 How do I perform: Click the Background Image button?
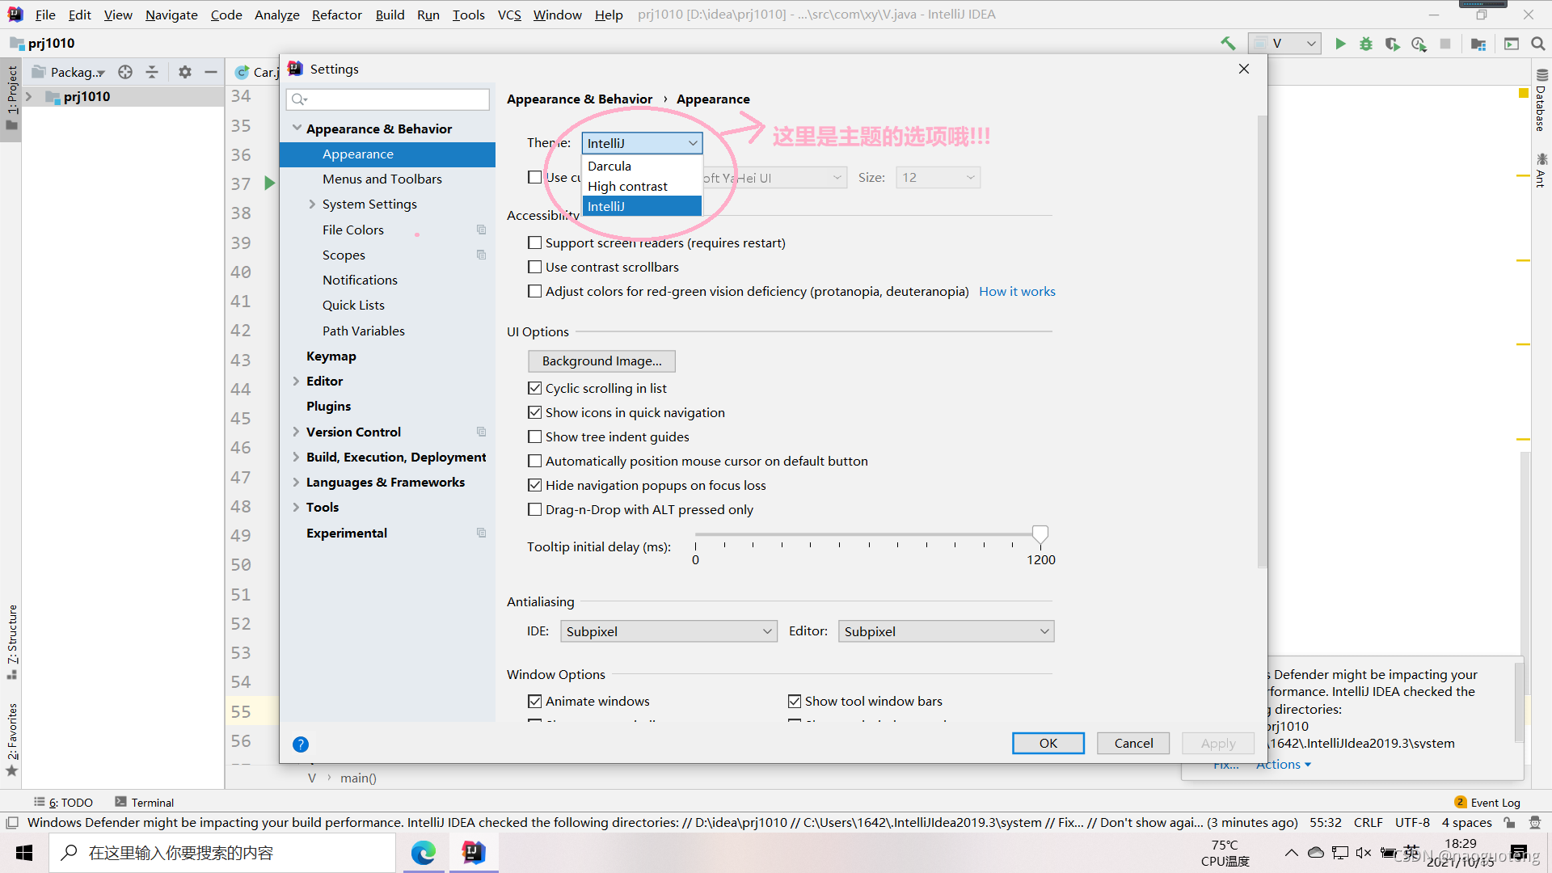601,361
